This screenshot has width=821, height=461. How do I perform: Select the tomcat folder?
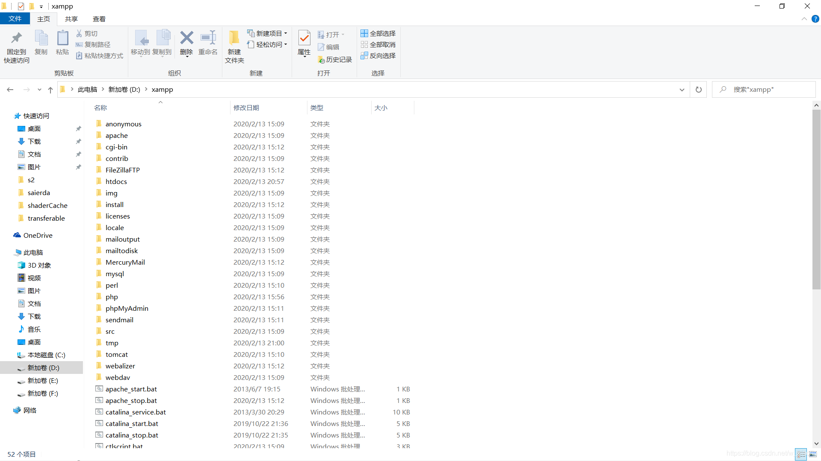coord(117,354)
